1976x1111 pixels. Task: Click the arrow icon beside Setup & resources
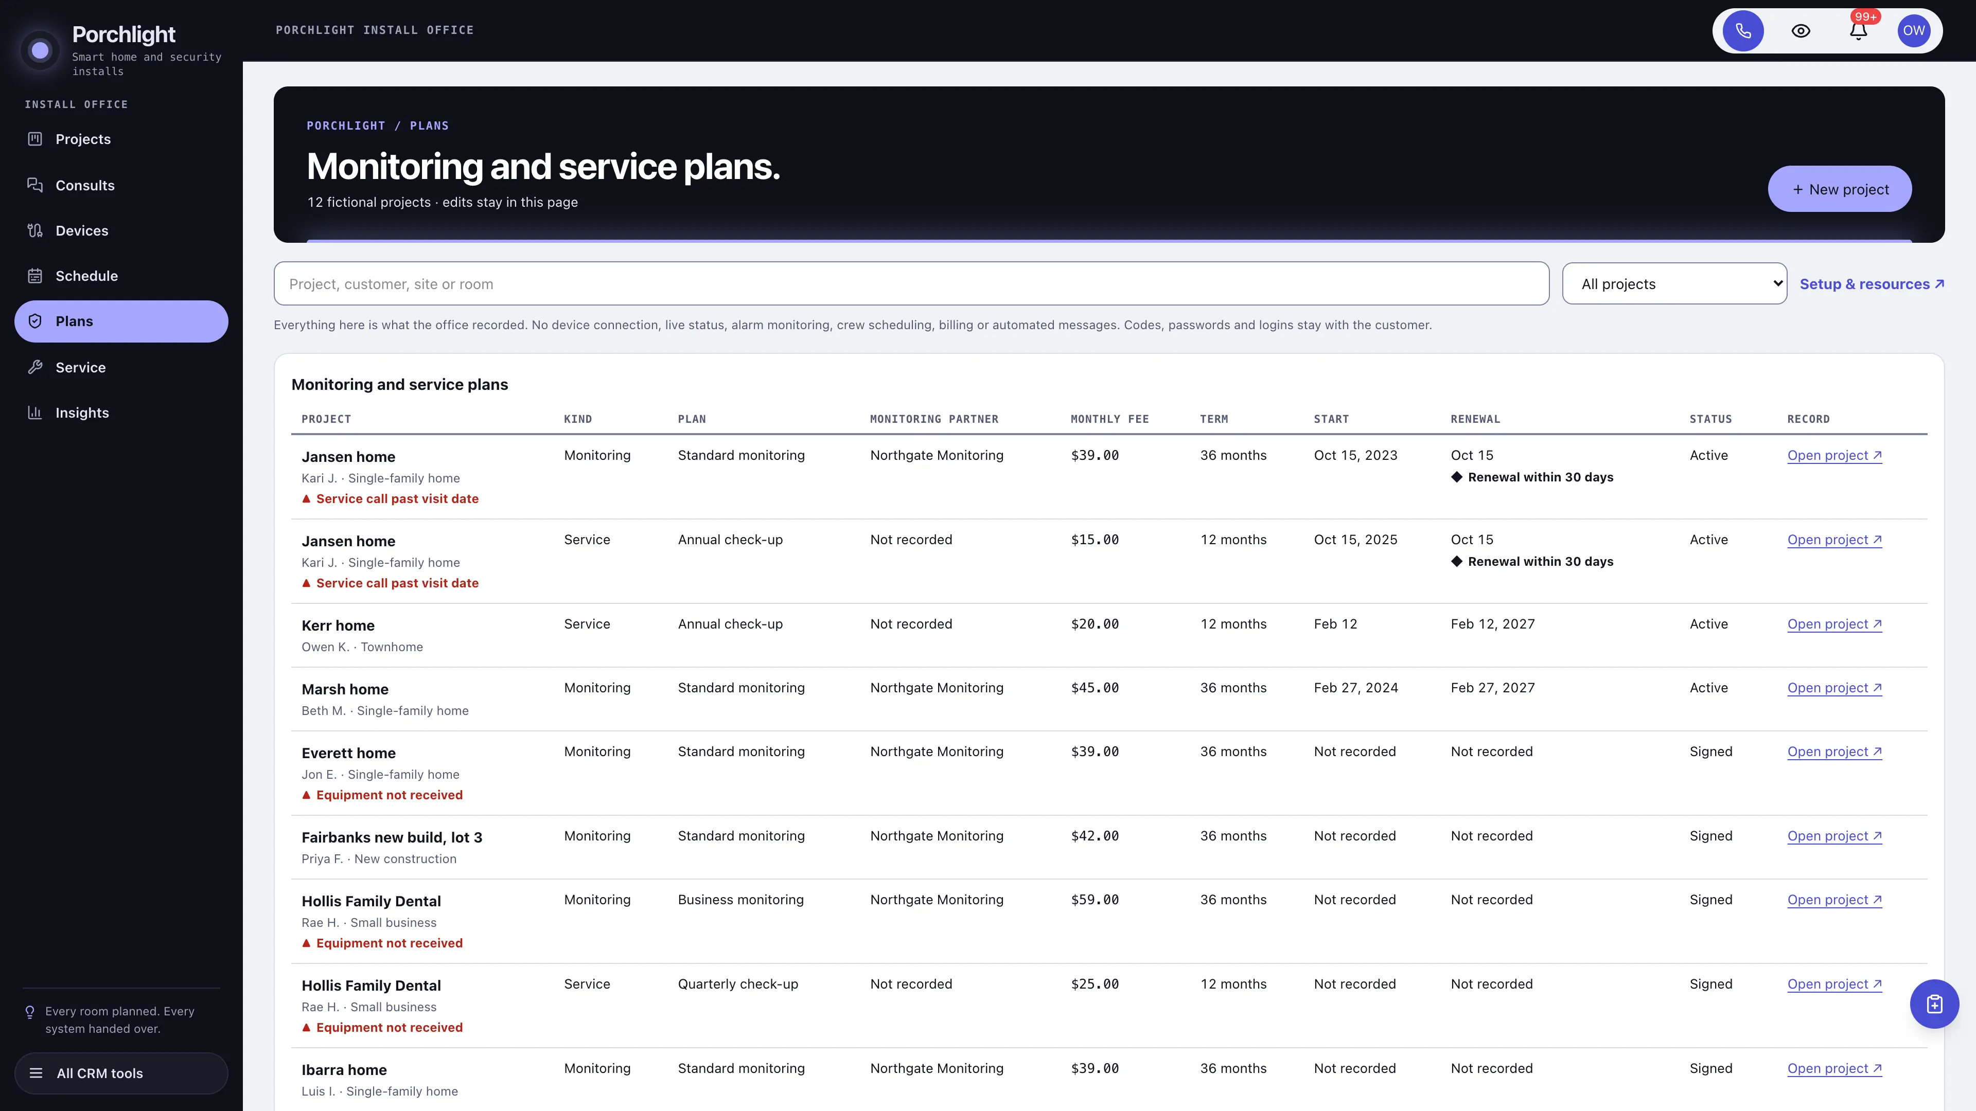coord(1939,284)
